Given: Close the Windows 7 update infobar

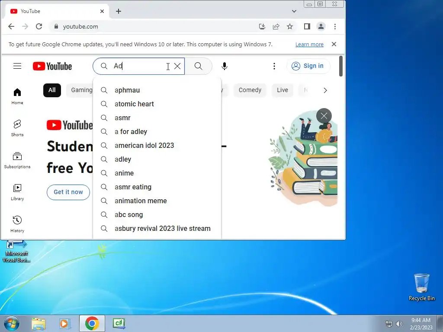Looking at the screenshot, I should [x=334, y=45].
